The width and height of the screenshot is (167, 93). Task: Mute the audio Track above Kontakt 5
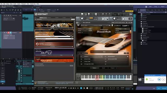[4, 16]
